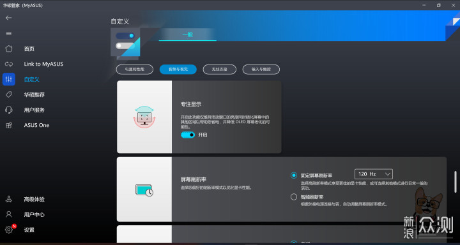
Task: Restore down the MyASUS window
Action: [x=438, y=5]
